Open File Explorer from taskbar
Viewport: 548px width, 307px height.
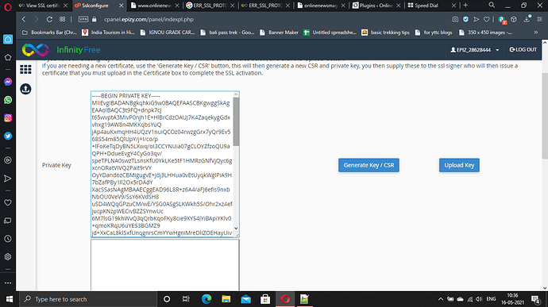coord(226,299)
